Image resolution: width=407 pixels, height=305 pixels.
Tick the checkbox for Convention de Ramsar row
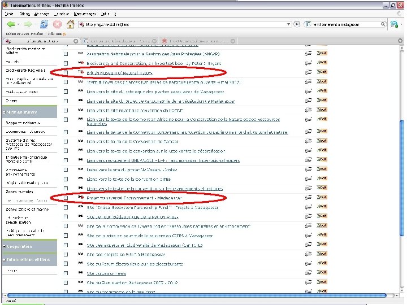point(66,142)
